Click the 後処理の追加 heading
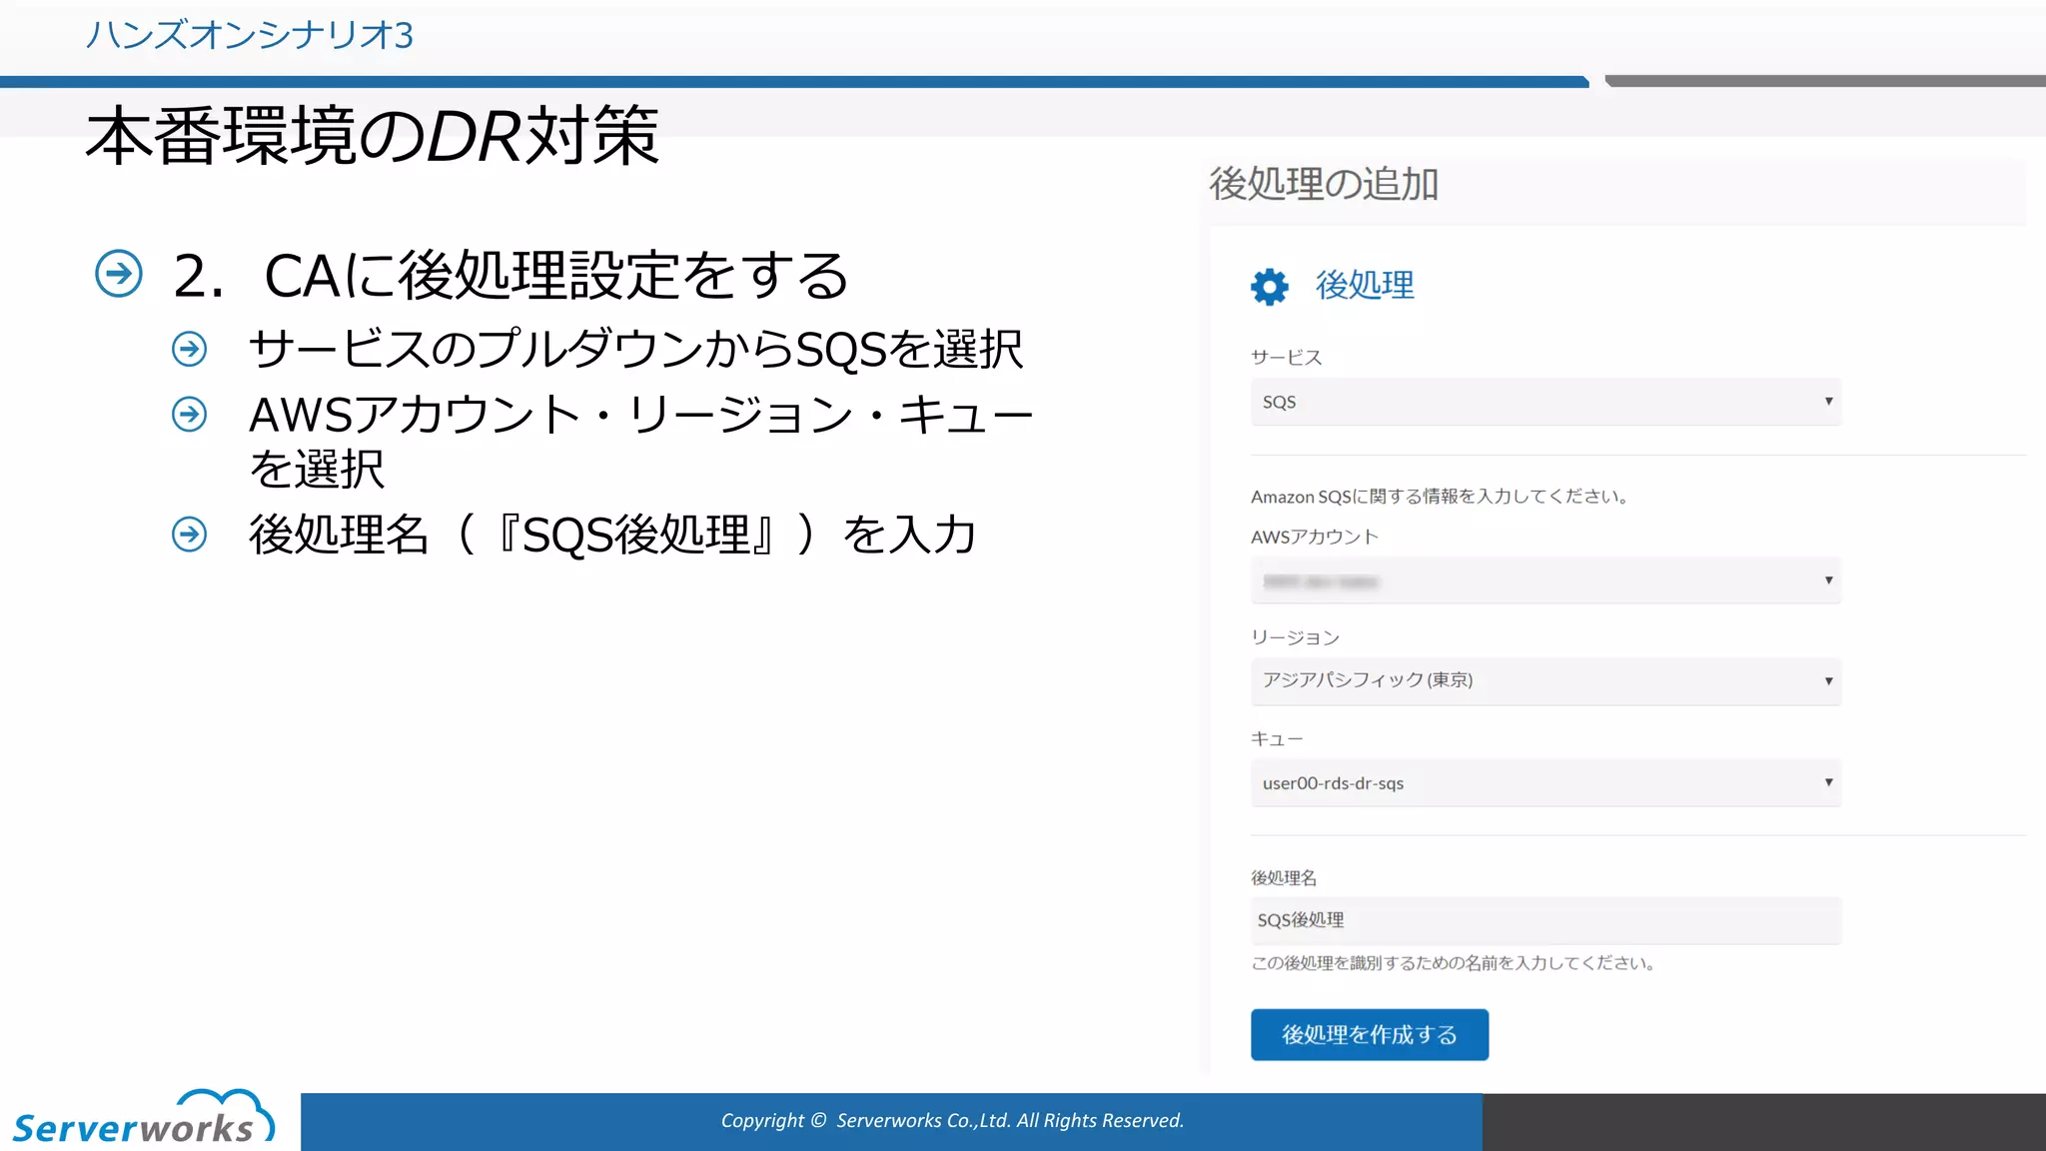 coord(1324,184)
